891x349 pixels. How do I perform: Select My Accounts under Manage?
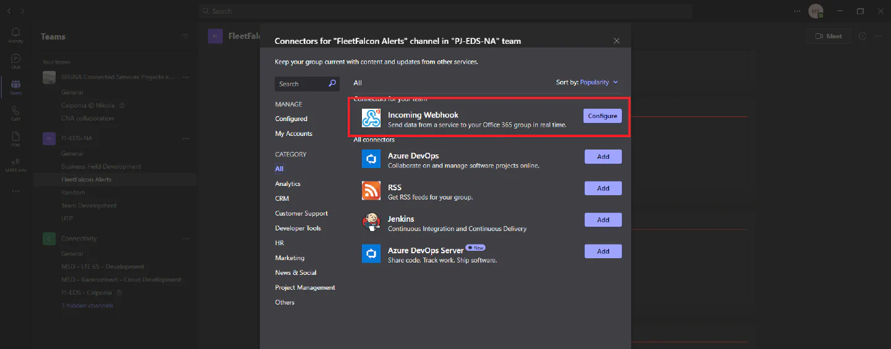pos(294,133)
